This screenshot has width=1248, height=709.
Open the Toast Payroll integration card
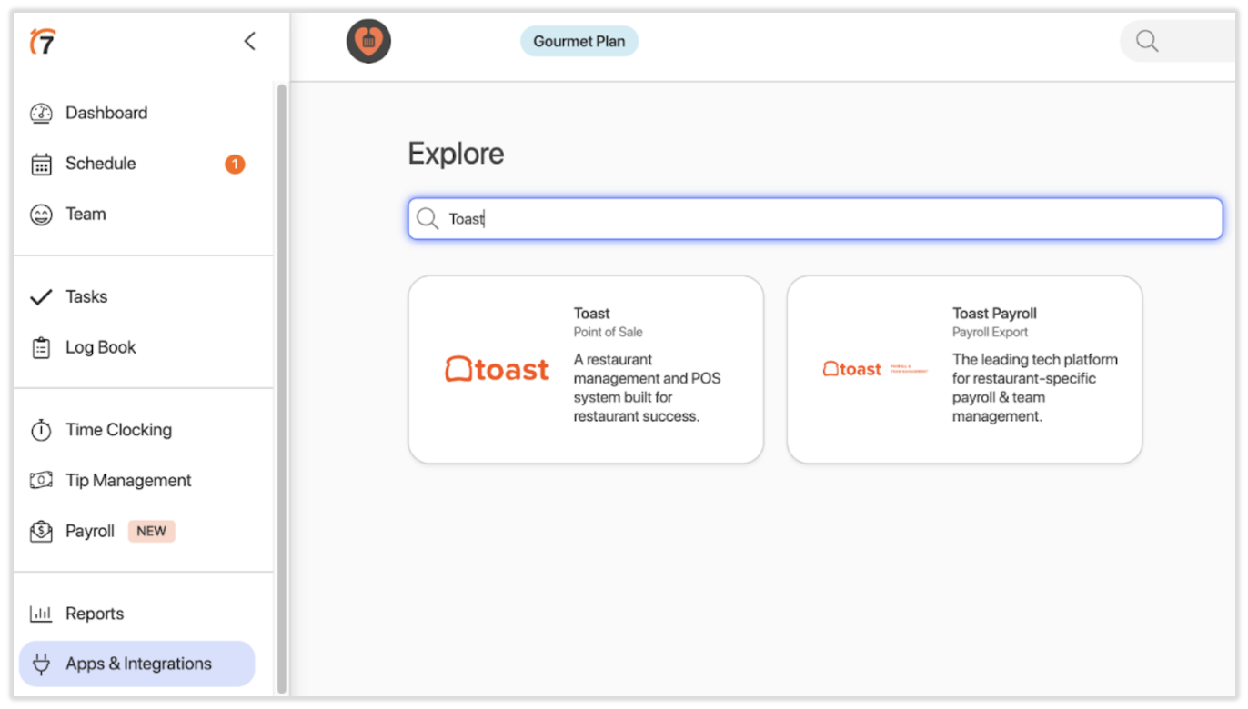tap(963, 370)
